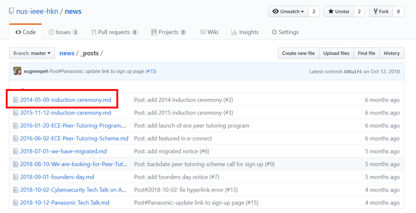Screen dimensions: 416x213
Task: Open commit 'Post: add migrated notice (#6)'
Action: point(172,151)
